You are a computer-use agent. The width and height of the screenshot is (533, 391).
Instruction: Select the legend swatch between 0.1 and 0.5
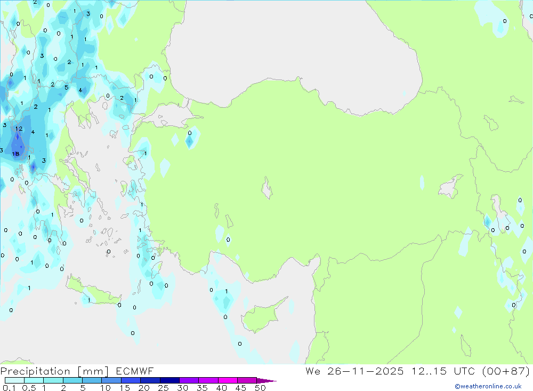coord(14,380)
